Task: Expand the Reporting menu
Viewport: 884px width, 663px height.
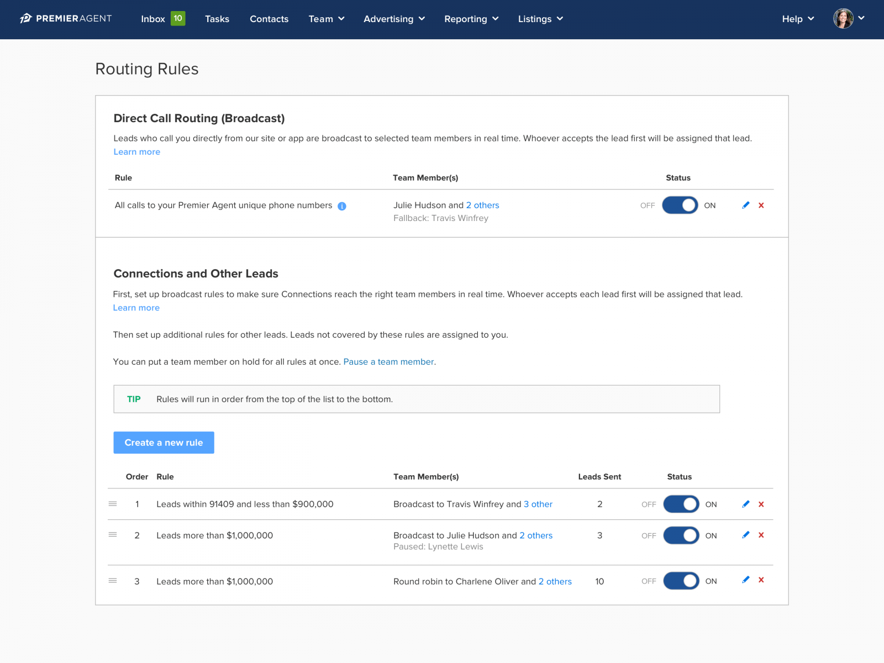Action: pyautogui.click(x=471, y=19)
